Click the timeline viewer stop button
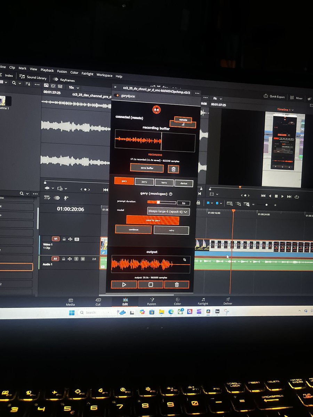Screen dimensions: 313x417 (x=276, y=196)
